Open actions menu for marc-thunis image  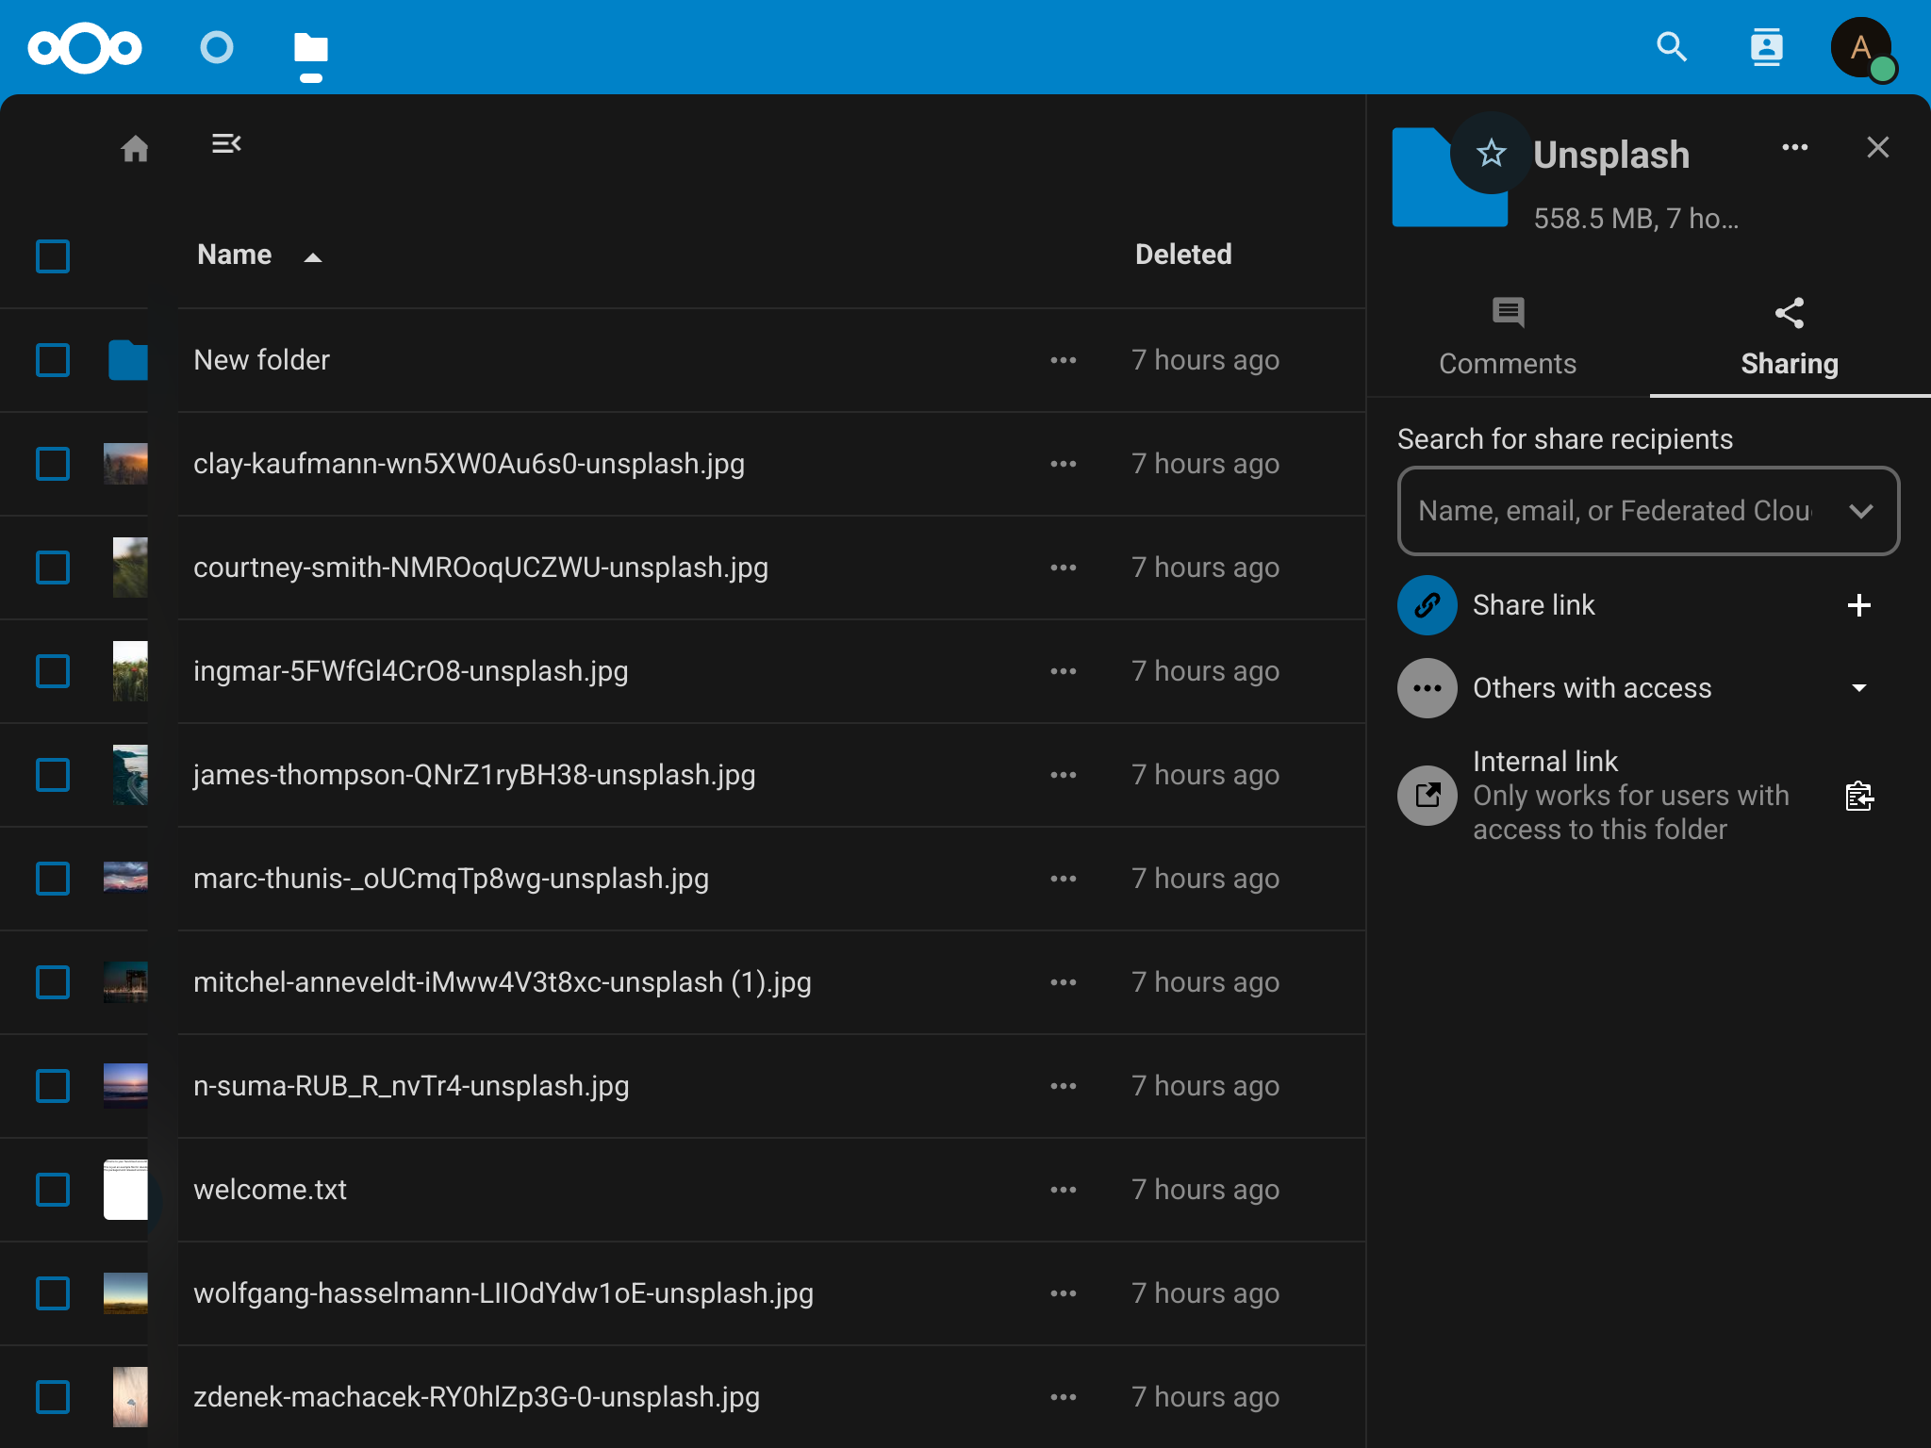1064,879
